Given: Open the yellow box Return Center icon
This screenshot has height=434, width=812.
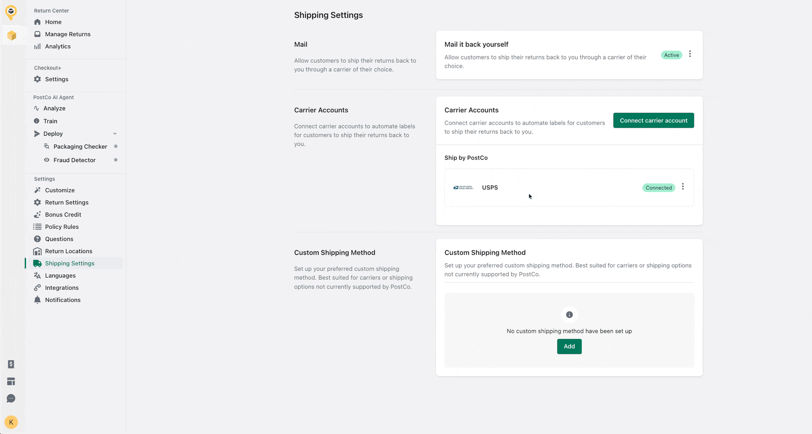Looking at the screenshot, I should [x=12, y=36].
